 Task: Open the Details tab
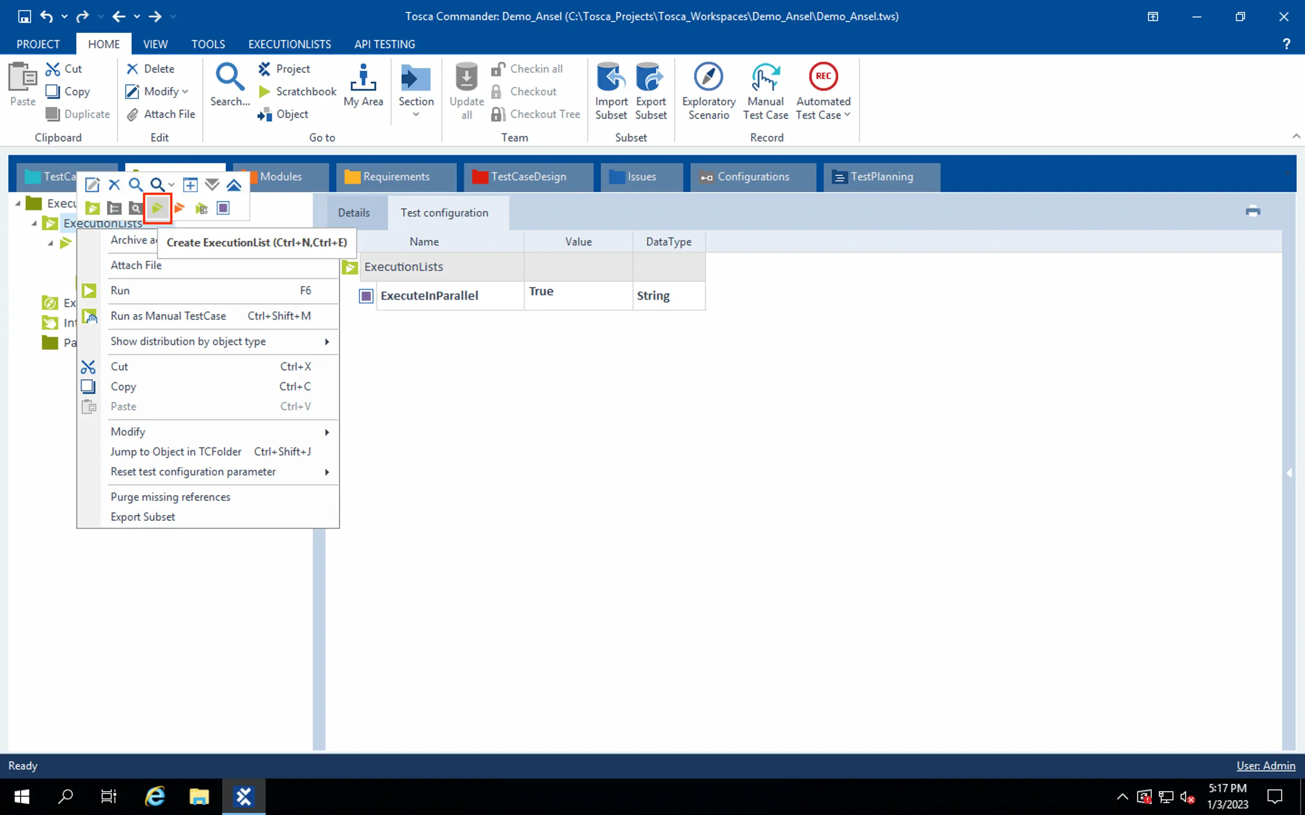(x=354, y=213)
